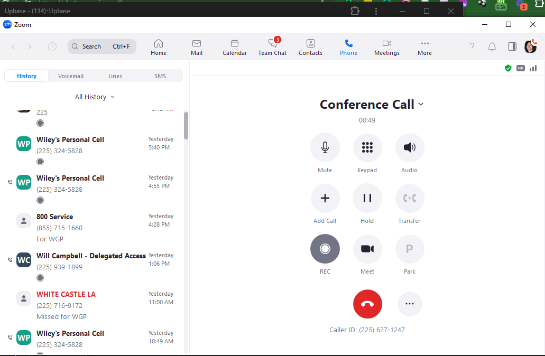Transfer the current call
The height and width of the screenshot is (356, 545).
(409, 198)
